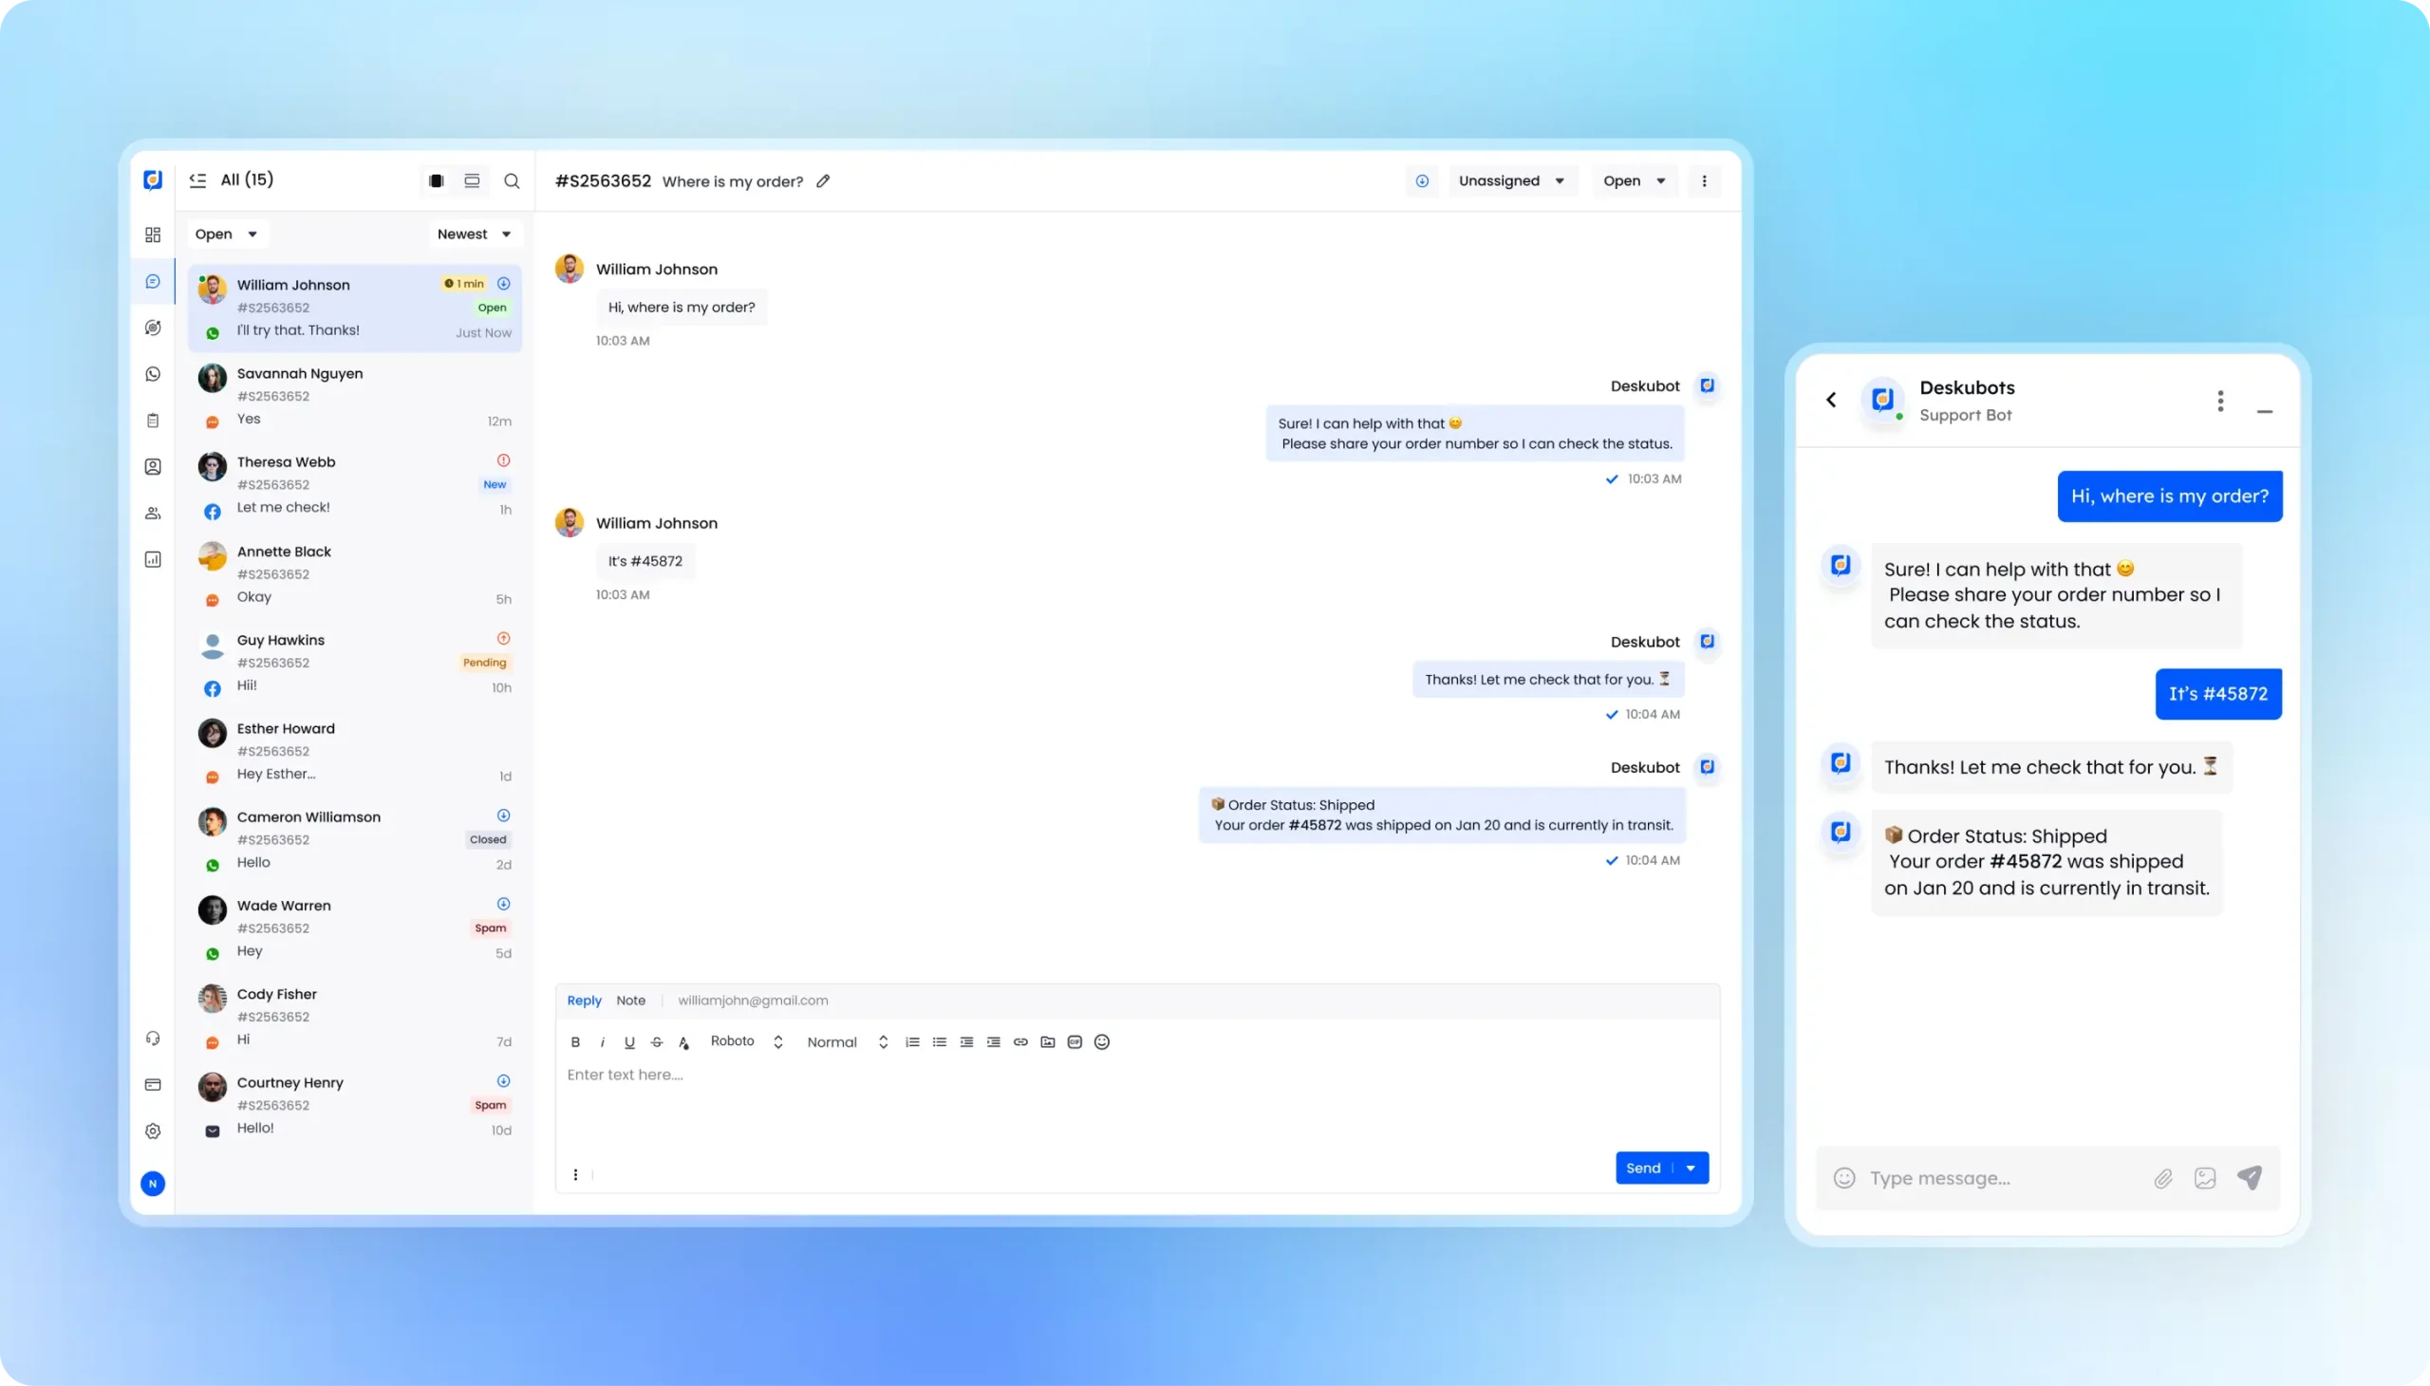Open the text color picker in the toolbar
2430x1386 pixels.
point(683,1041)
